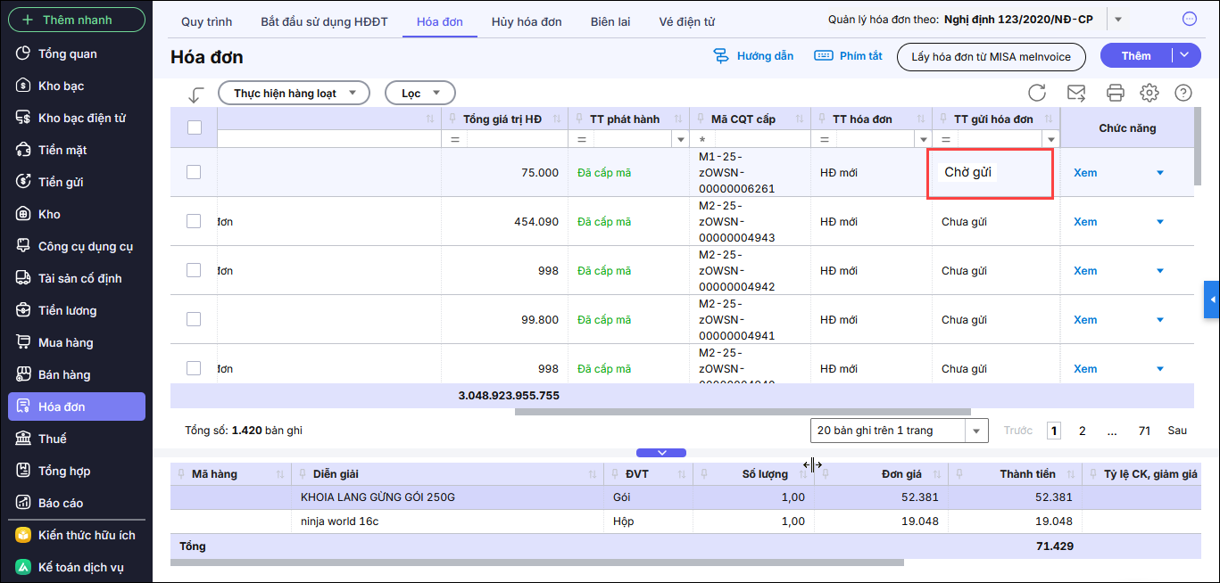Switch to the Hủy hóa đơn tab
The height and width of the screenshot is (583, 1220).
click(527, 21)
